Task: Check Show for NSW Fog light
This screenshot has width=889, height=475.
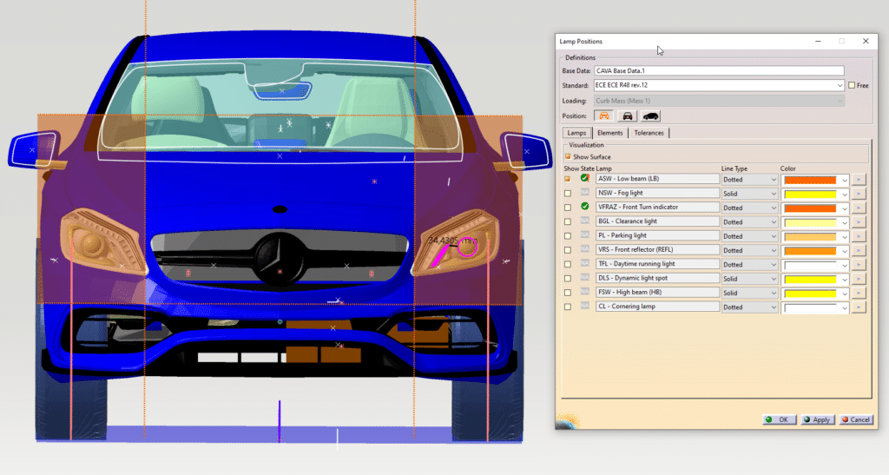Action: coord(568,194)
